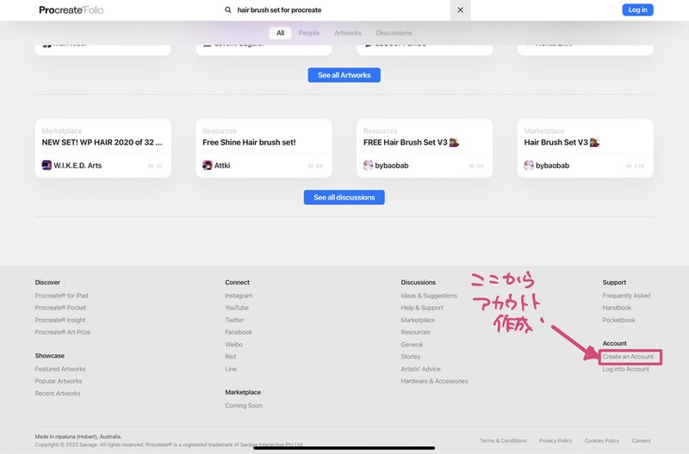The image size is (689, 454).
Task: Click the search magnifier icon
Action: pyautogui.click(x=228, y=9)
